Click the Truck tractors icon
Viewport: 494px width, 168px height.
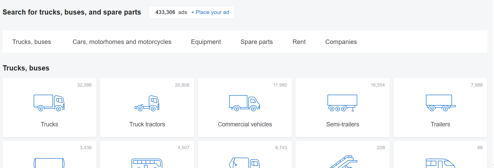tap(147, 103)
